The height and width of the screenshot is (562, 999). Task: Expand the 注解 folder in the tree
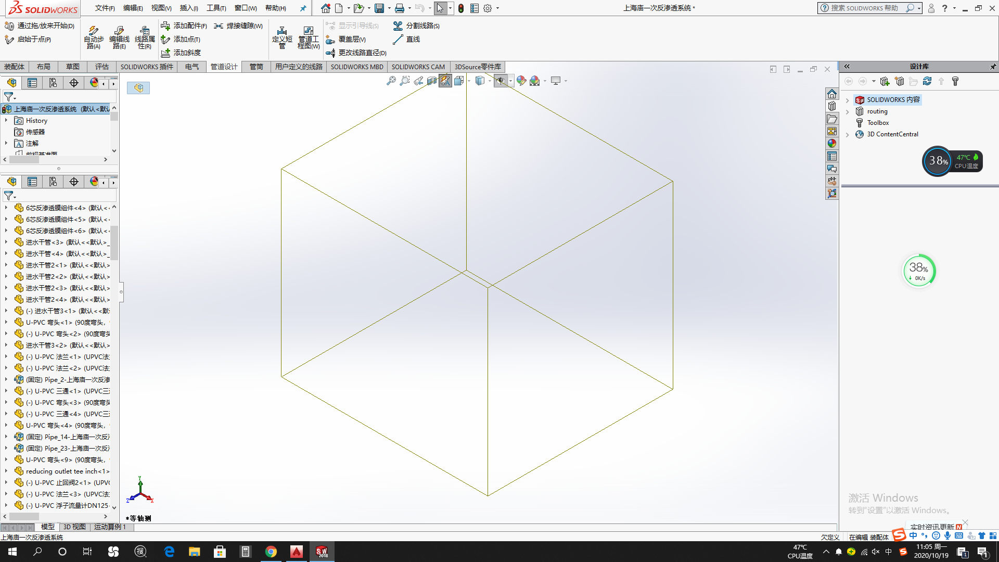pos(6,143)
